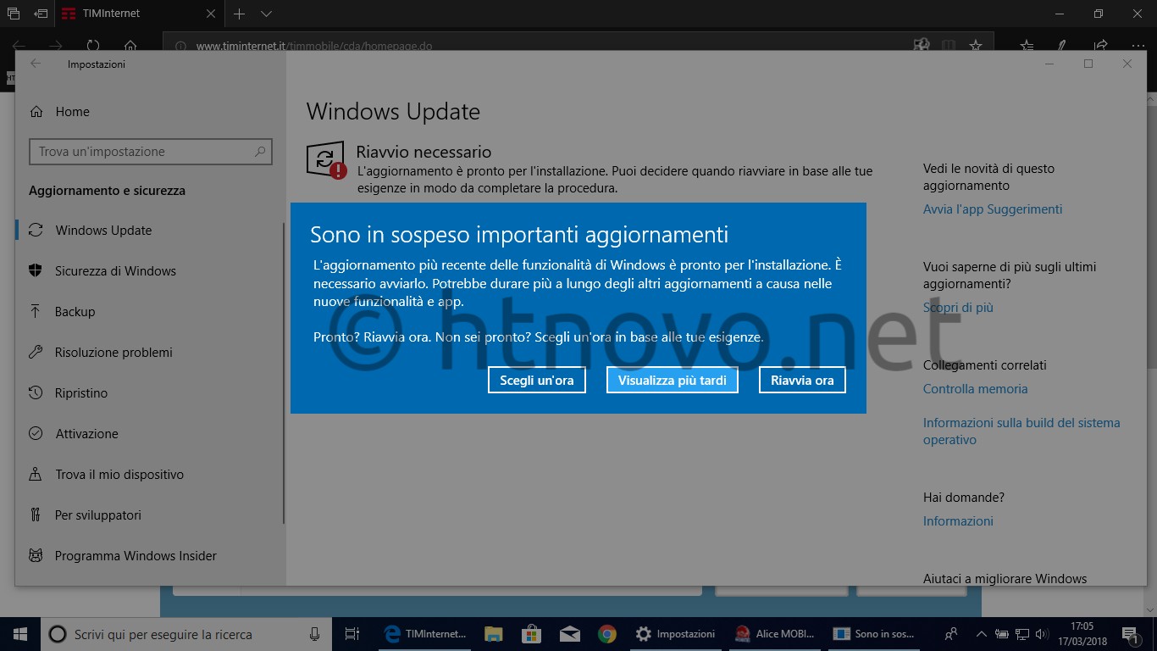Image resolution: width=1157 pixels, height=651 pixels.
Task: Open the Per sviluppatori section
Action: click(98, 515)
